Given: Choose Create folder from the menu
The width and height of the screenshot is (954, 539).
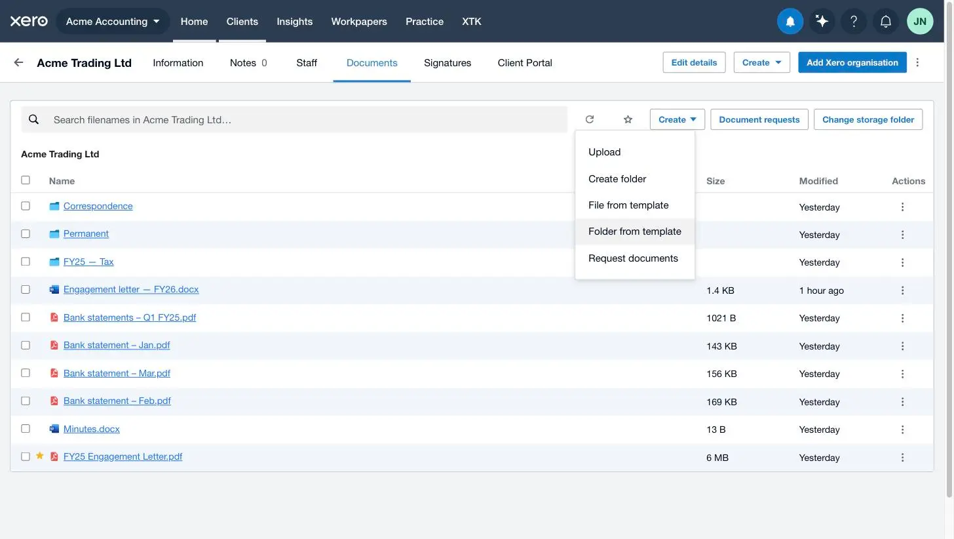Looking at the screenshot, I should pyautogui.click(x=635, y=179).
